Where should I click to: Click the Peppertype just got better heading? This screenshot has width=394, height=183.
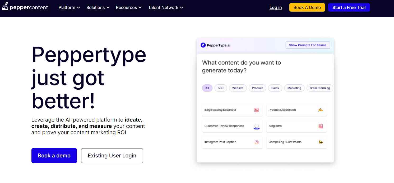[x=89, y=78]
